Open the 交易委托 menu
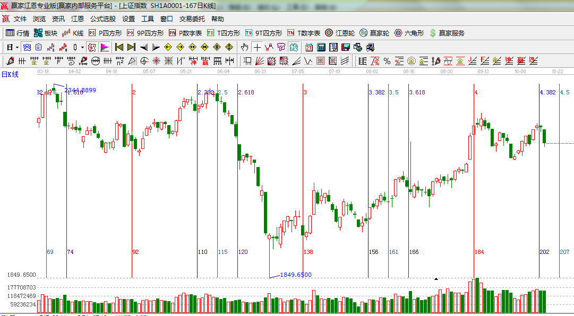574x316 pixels. click(192, 19)
